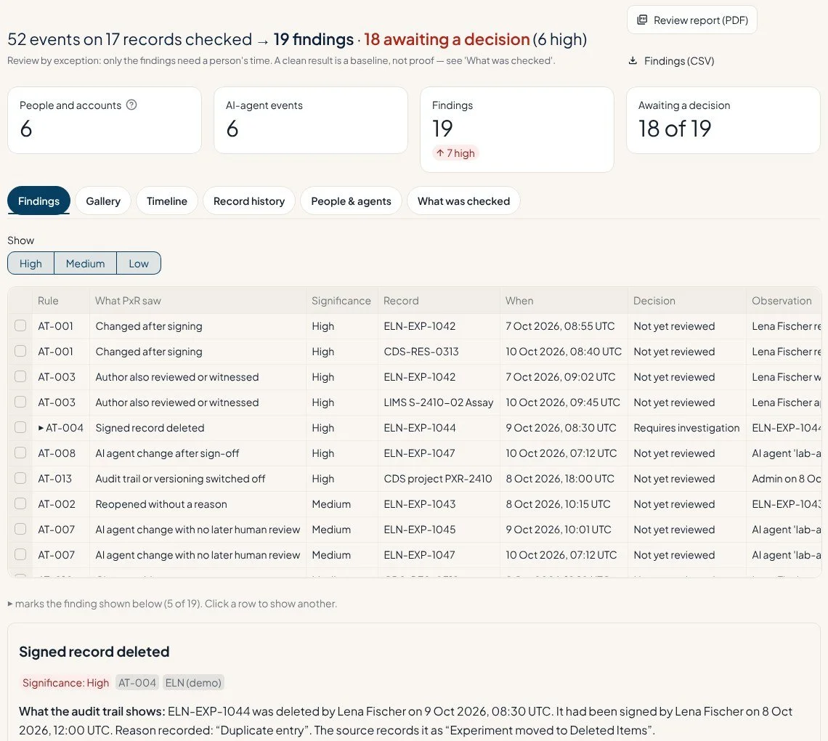Sort by the Significance column header
The height and width of the screenshot is (741, 828).
[x=341, y=301]
